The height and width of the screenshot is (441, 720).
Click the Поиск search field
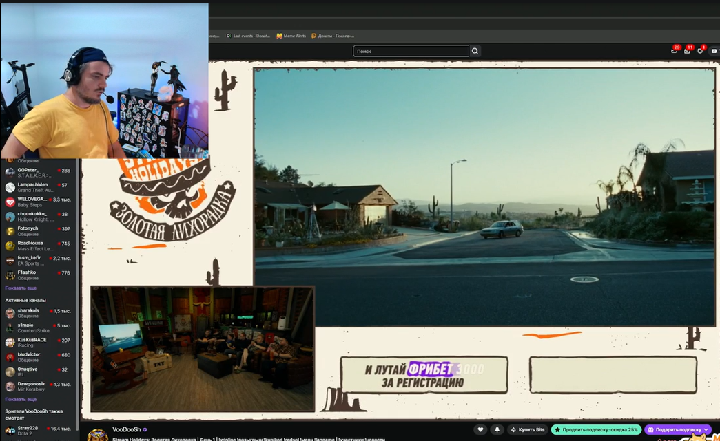tap(411, 52)
